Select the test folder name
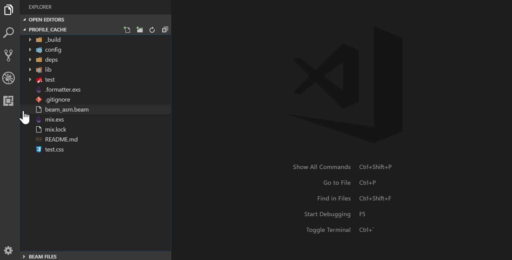Image resolution: width=512 pixels, height=260 pixels. 50,80
